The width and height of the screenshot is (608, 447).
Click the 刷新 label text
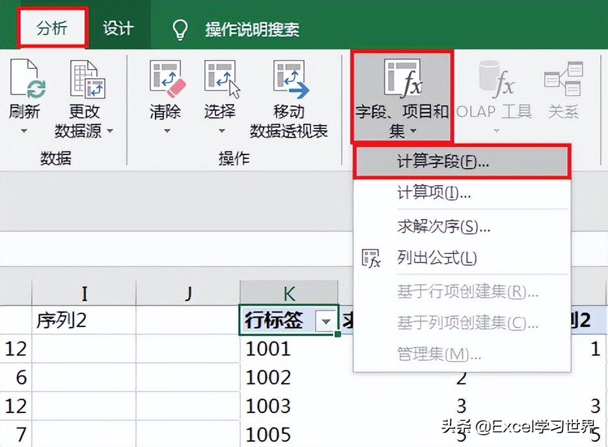(25, 112)
